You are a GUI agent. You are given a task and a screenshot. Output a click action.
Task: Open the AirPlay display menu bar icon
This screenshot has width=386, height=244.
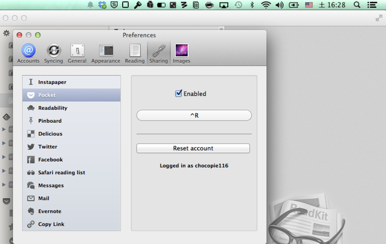pos(224,5)
